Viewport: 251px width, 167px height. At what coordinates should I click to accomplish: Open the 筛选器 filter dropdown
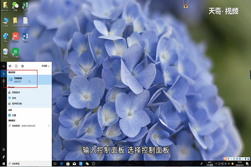(46, 66)
